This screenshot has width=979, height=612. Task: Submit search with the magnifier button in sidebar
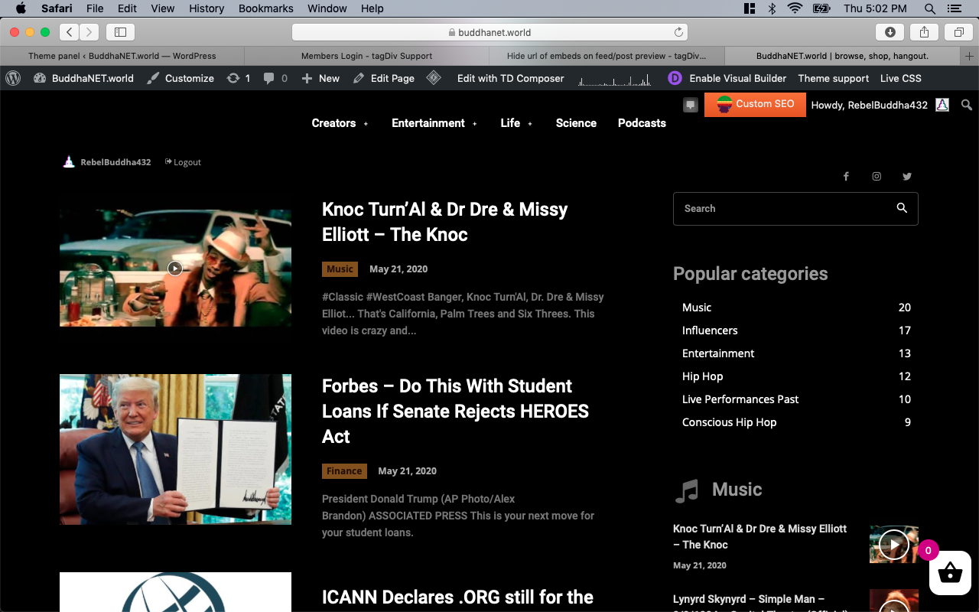(x=902, y=208)
